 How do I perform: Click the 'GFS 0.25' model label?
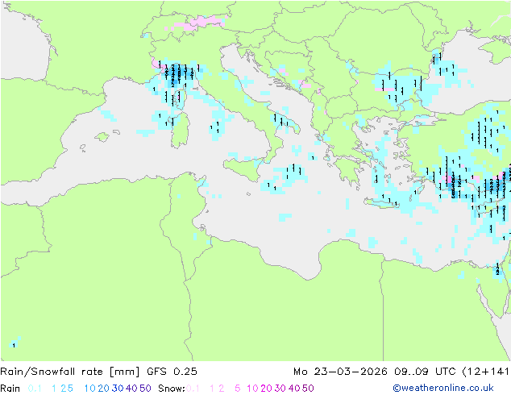[x=172, y=372]
